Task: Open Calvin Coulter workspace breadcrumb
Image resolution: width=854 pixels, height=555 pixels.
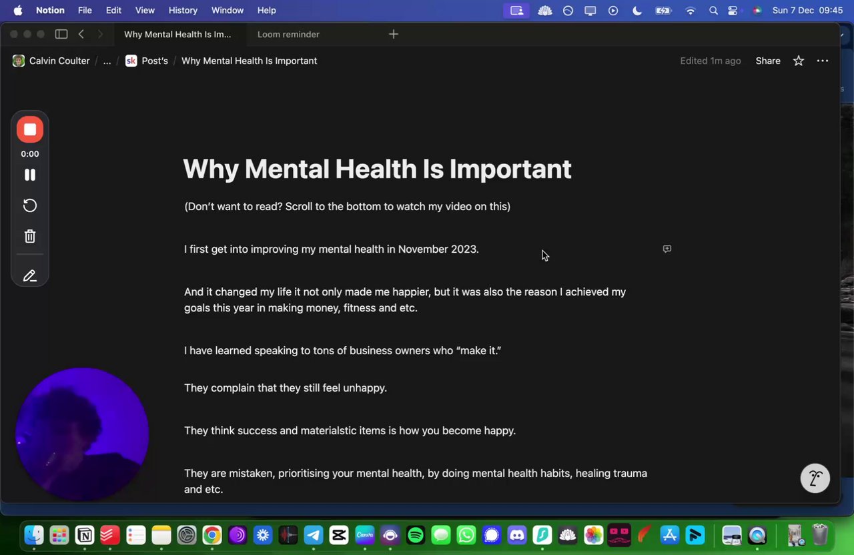Action: (x=51, y=61)
